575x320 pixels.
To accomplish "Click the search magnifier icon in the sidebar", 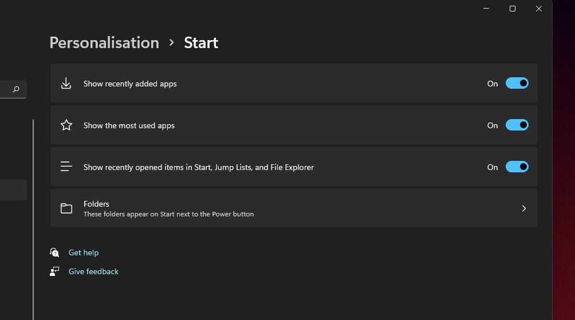I will (x=16, y=89).
